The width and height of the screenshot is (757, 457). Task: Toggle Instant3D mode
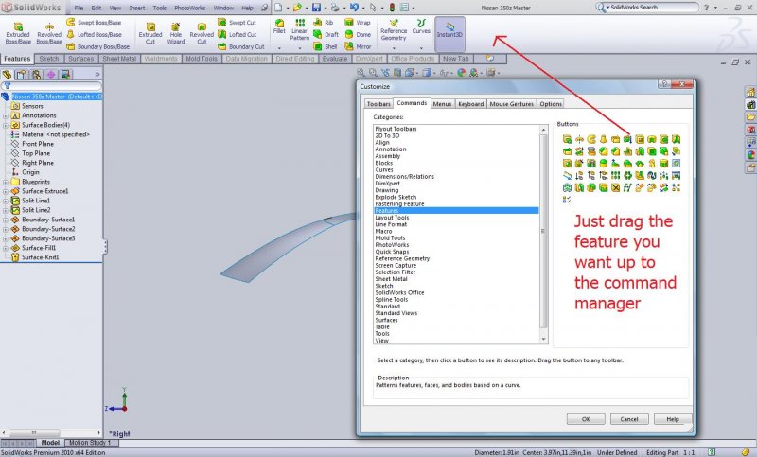click(x=449, y=32)
